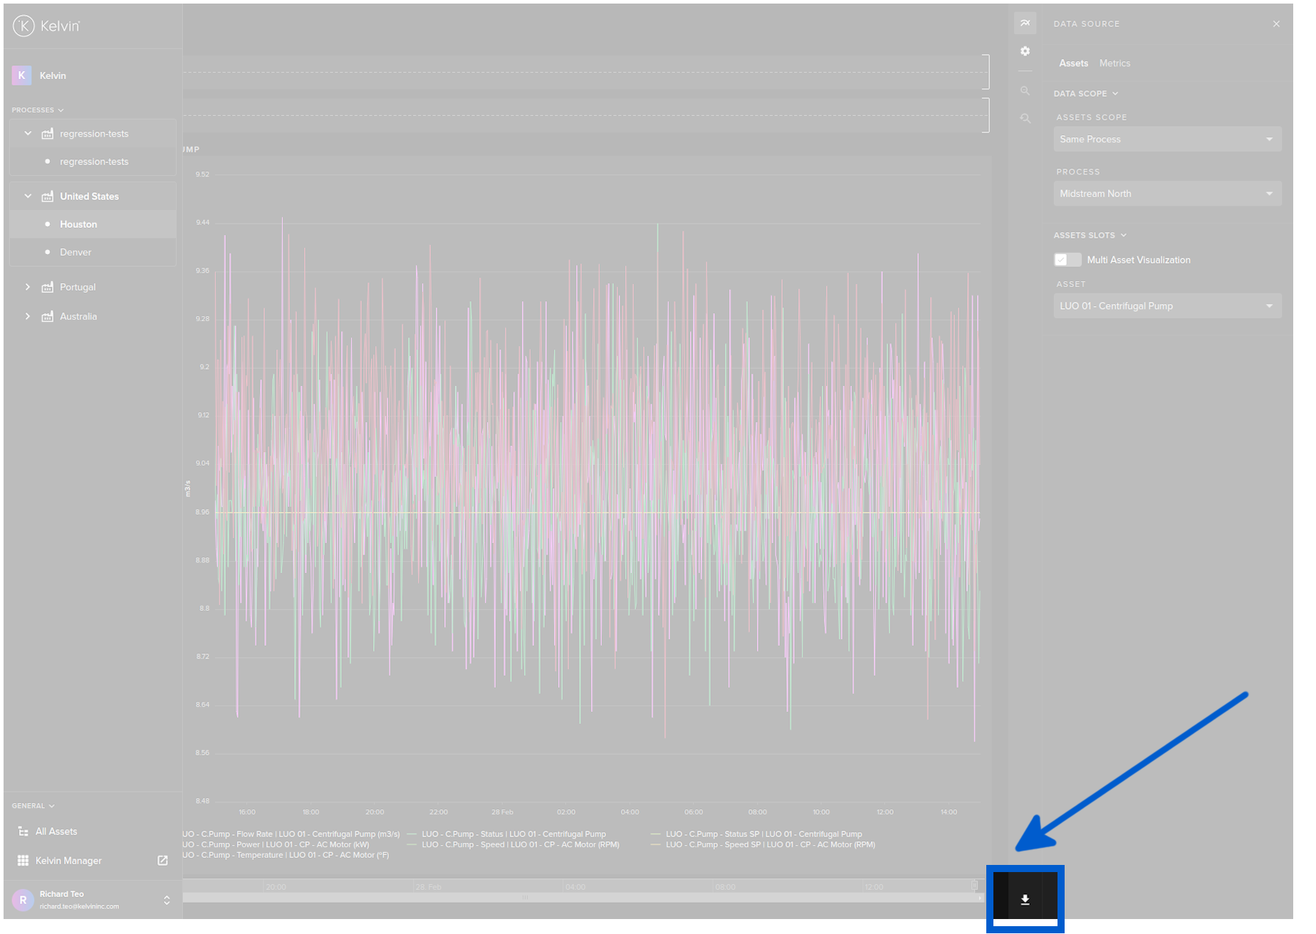Click the download icon in the bottom toolbar
1316x934 pixels.
click(x=1025, y=900)
